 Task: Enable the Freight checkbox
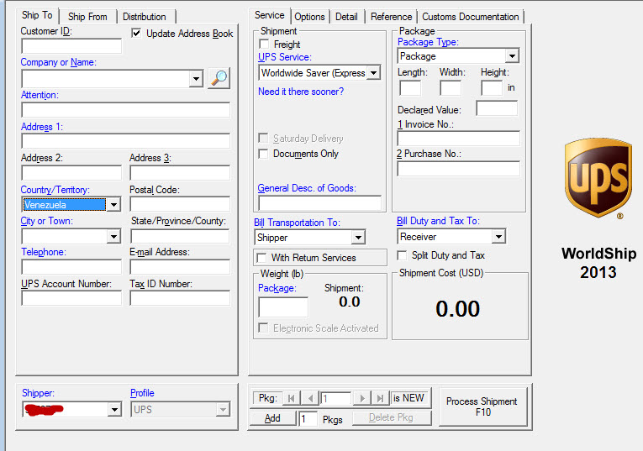(x=265, y=45)
